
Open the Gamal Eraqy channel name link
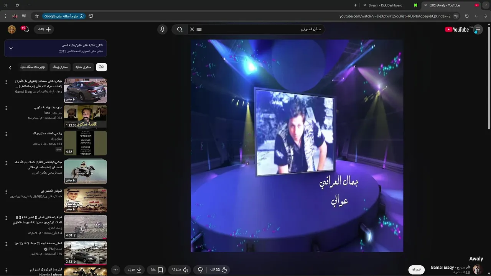click(x=450, y=268)
